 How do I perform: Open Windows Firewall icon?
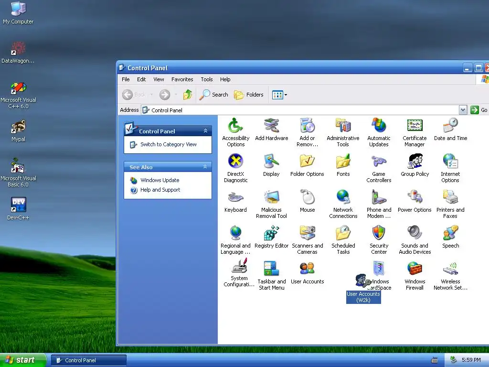(415, 276)
